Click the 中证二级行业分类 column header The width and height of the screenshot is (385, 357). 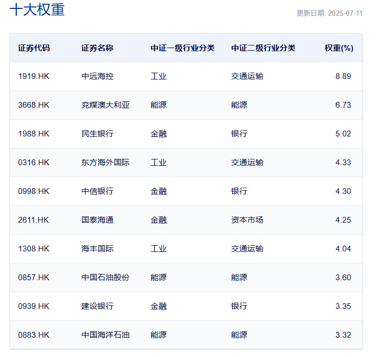tap(263, 48)
